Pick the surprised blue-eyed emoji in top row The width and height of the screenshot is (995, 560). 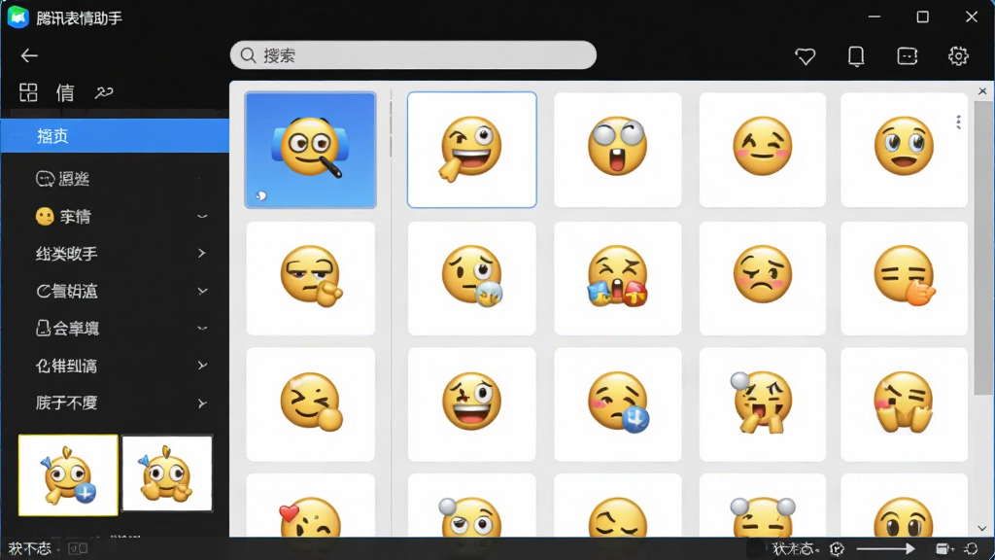click(904, 150)
